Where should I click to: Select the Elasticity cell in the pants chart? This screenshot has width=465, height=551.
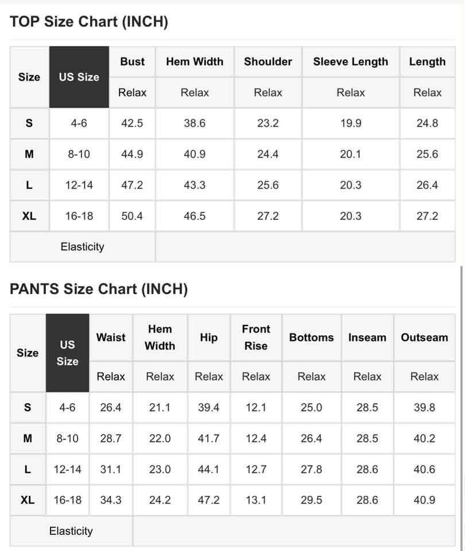click(71, 531)
